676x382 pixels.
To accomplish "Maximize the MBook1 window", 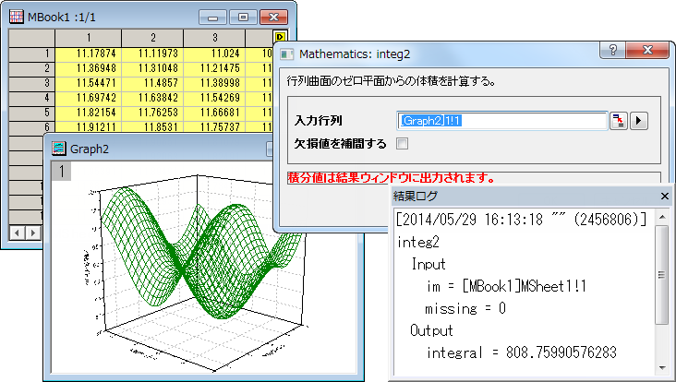I will tap(243, 17).
